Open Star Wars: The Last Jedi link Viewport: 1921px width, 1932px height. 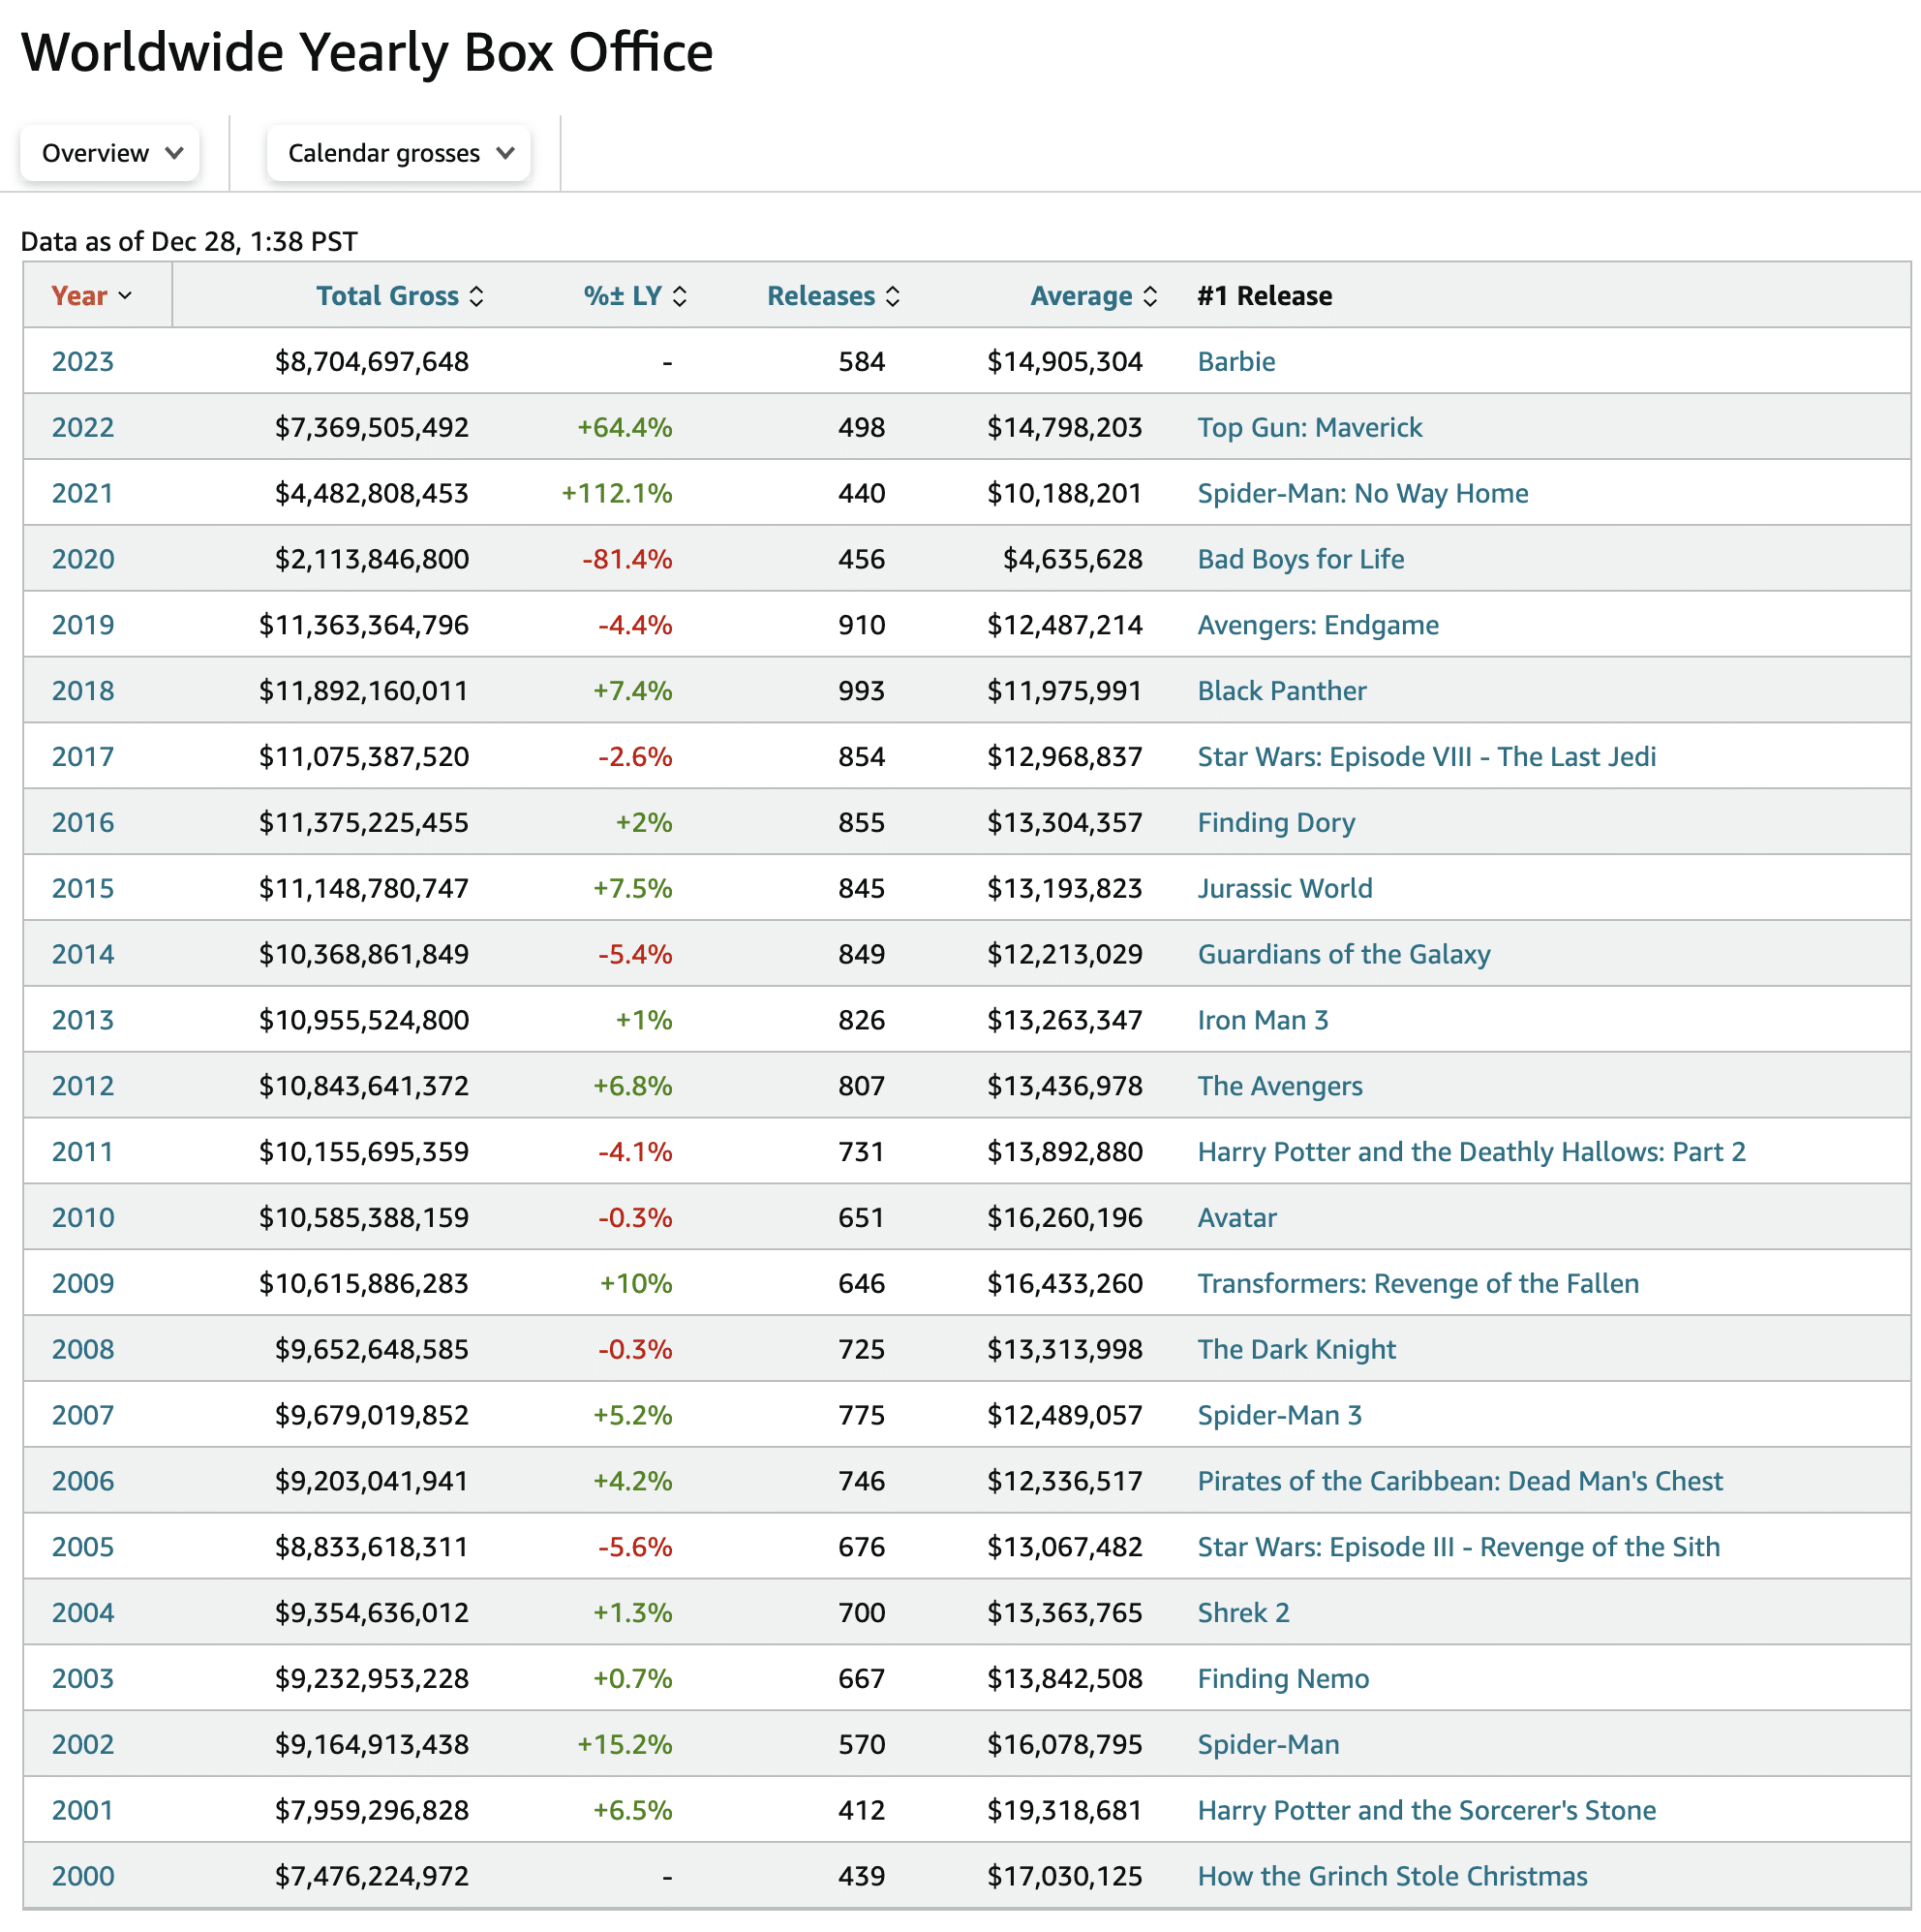tap(1427, 757)
